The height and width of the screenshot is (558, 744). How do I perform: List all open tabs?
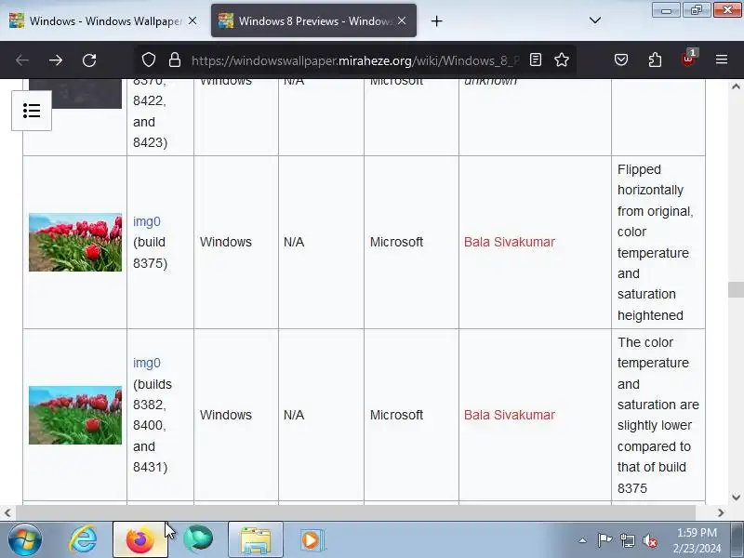coord(595,20)
